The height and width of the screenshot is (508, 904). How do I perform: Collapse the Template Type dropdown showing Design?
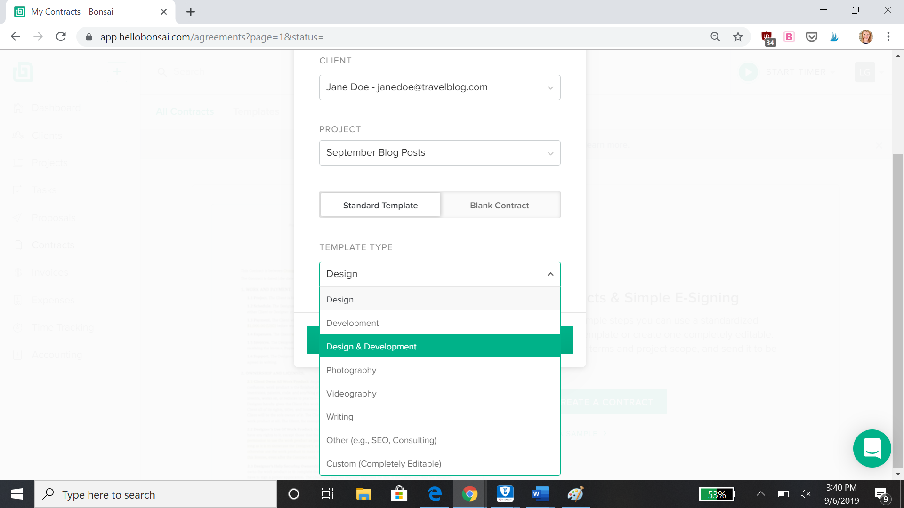[440, 274]
